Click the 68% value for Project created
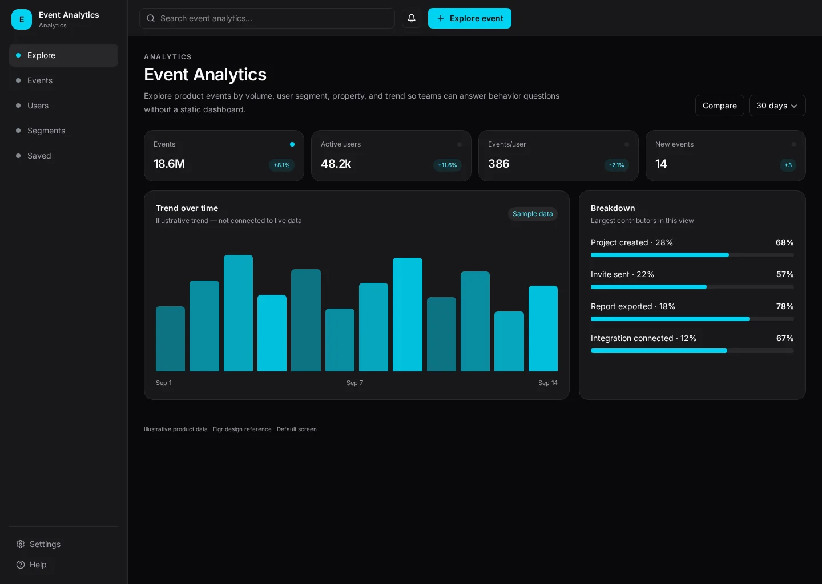 784,242
